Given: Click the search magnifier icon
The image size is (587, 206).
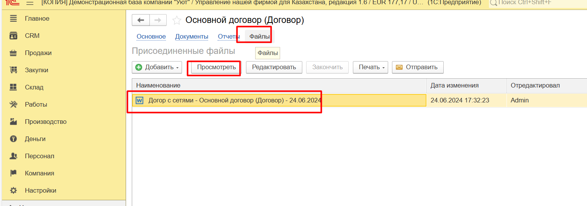Looking at the screenshot, I should click(494, 3).
